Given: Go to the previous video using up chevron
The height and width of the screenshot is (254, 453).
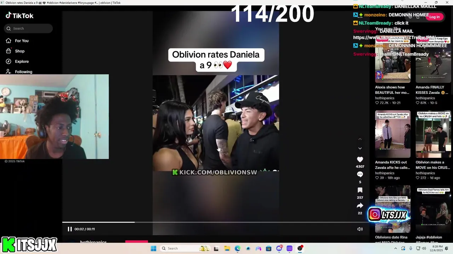Looking at the screenshot, I should click(360, 139).
